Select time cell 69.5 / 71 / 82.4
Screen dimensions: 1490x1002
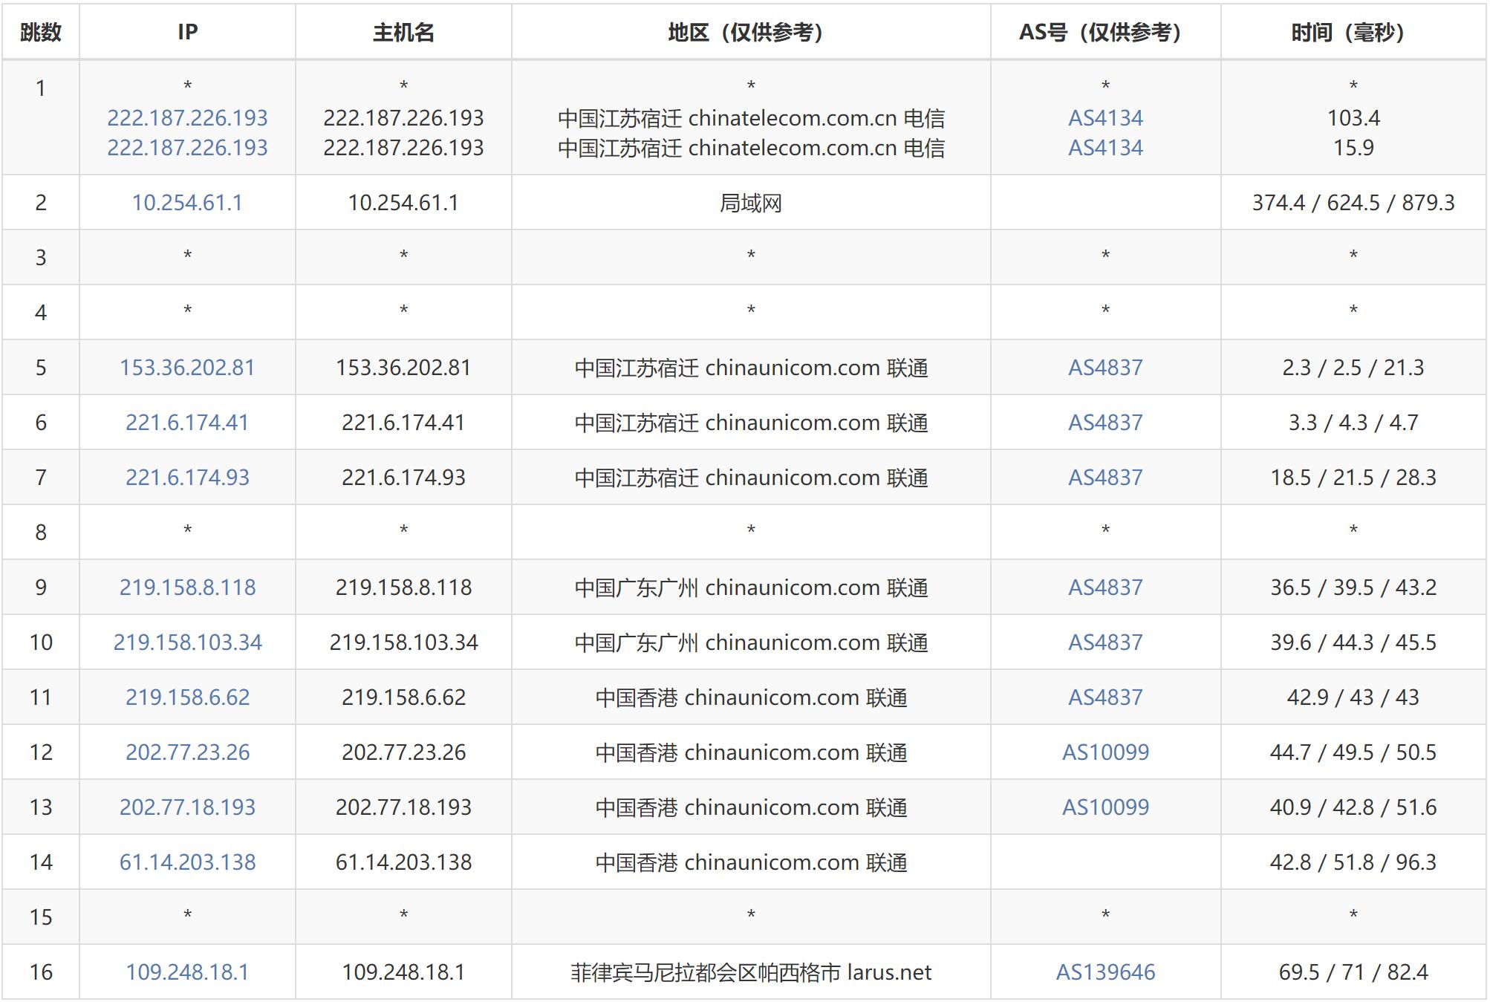[1353, 972]
